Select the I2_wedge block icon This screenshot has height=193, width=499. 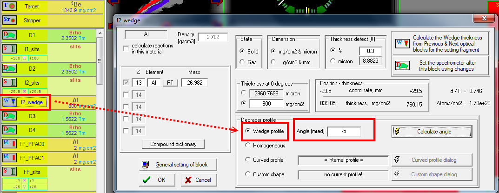coord(9,102)
